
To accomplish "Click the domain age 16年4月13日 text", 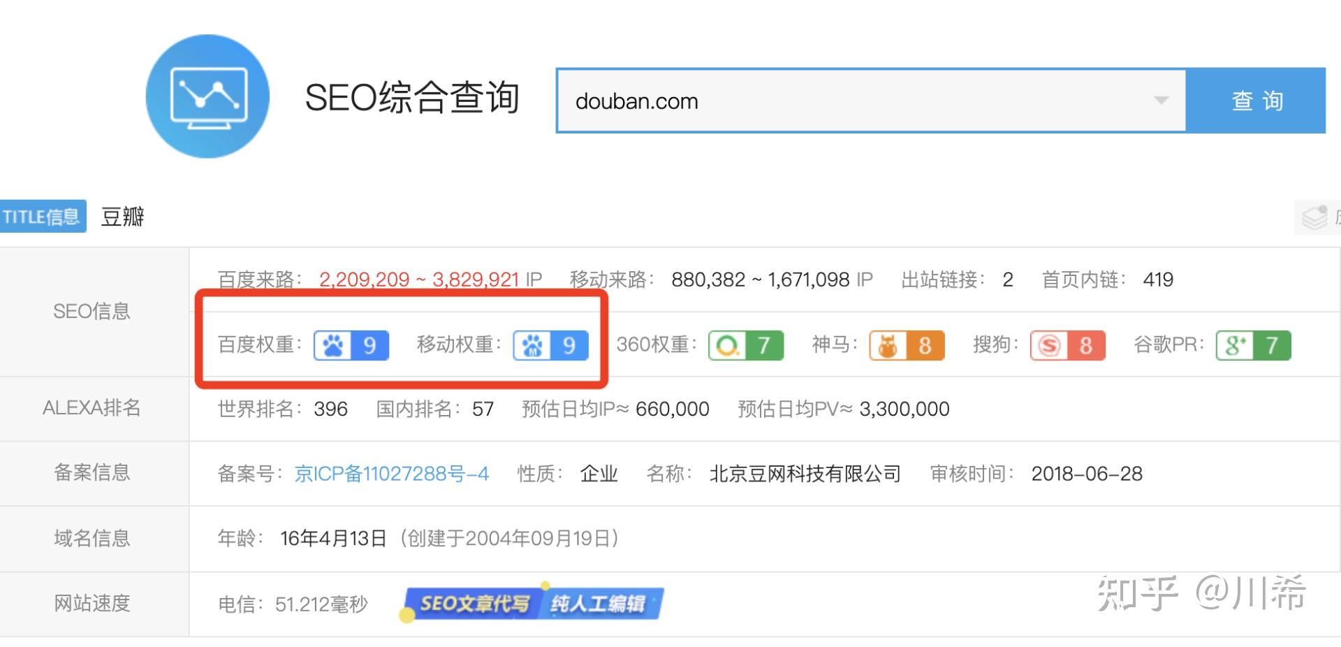I will click(x=333, y=538).
